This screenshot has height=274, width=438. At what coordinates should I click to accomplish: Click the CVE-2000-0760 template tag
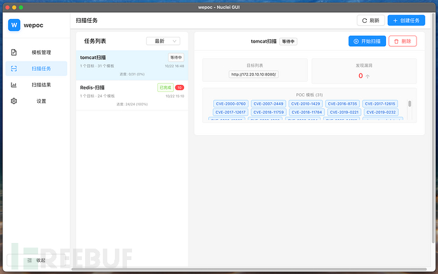pos(230,103)
